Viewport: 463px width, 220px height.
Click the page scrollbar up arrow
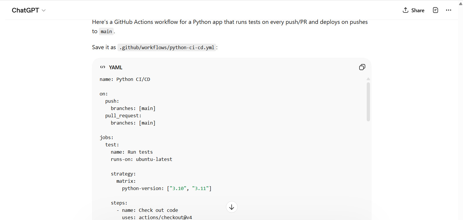(460, 4)
